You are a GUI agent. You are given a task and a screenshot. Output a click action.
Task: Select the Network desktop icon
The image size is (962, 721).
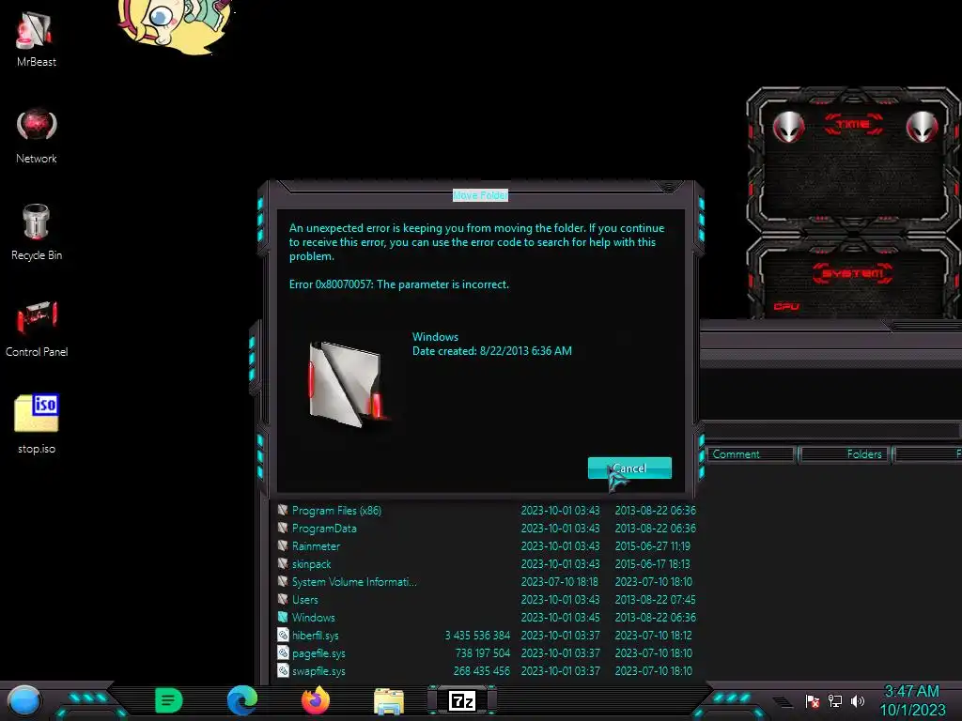pos(37,136)
